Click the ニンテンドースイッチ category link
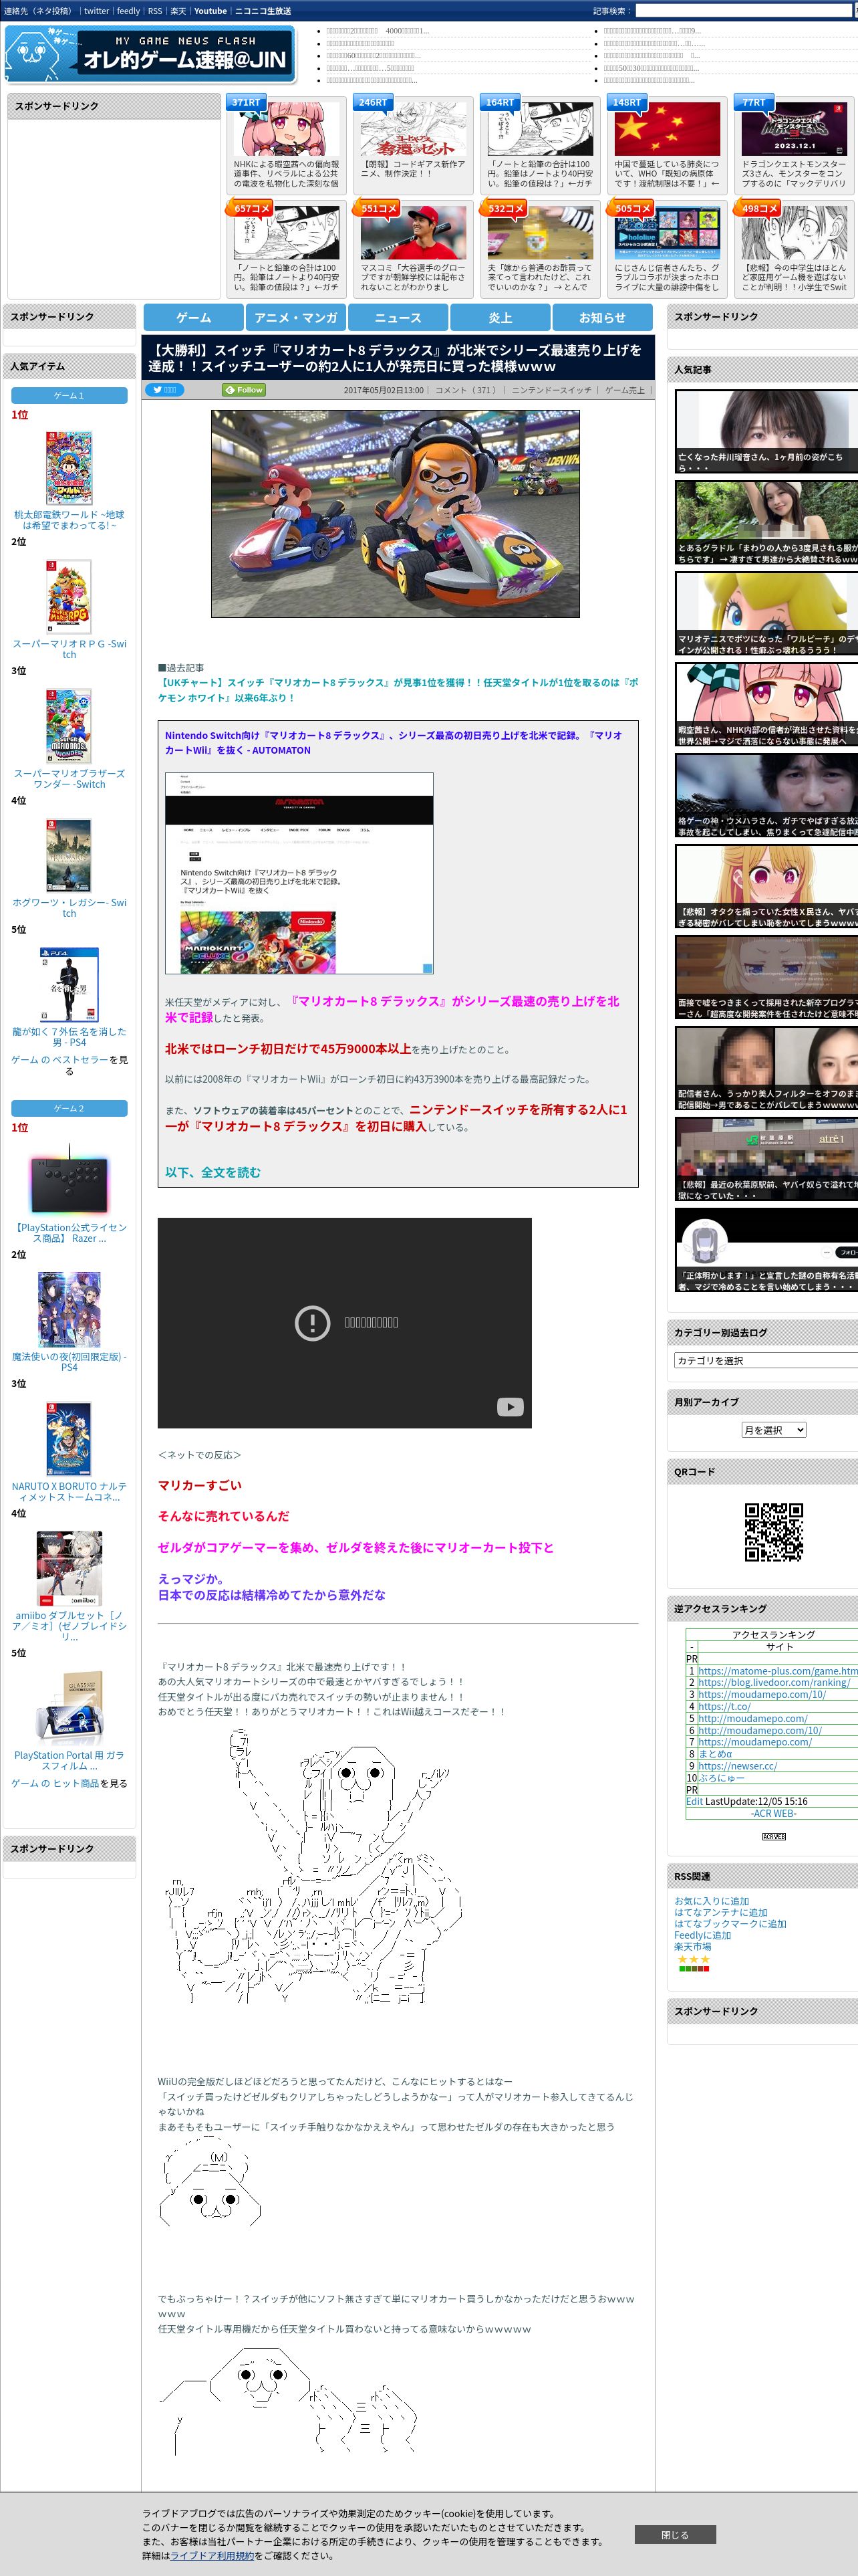The width and height of the screenshot is (858, 2576). 551,390
